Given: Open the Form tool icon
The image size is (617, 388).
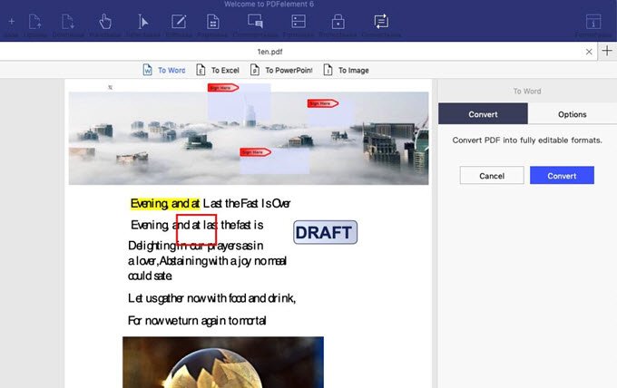Looking at the screenshot, I should pos(299,21).
